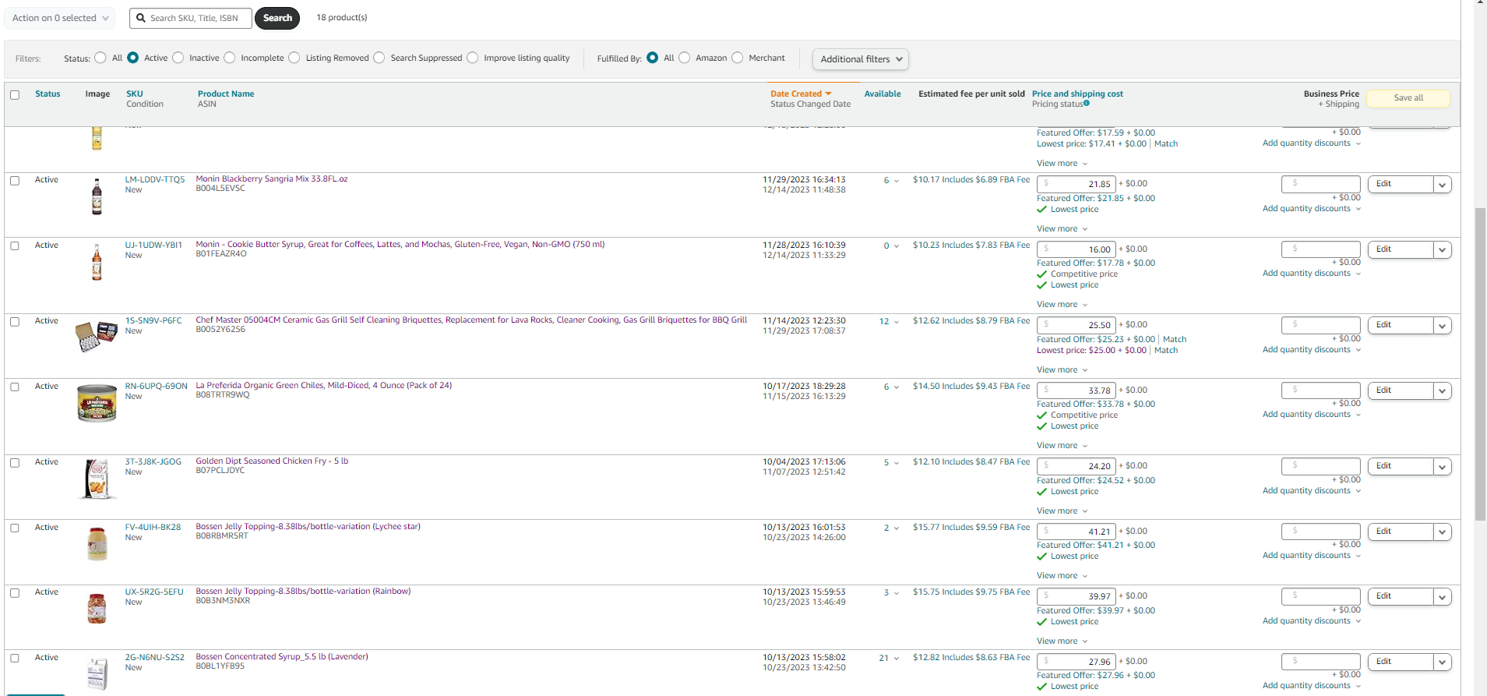Open the Bossen Lychee star Jelly image

point(97,544)
